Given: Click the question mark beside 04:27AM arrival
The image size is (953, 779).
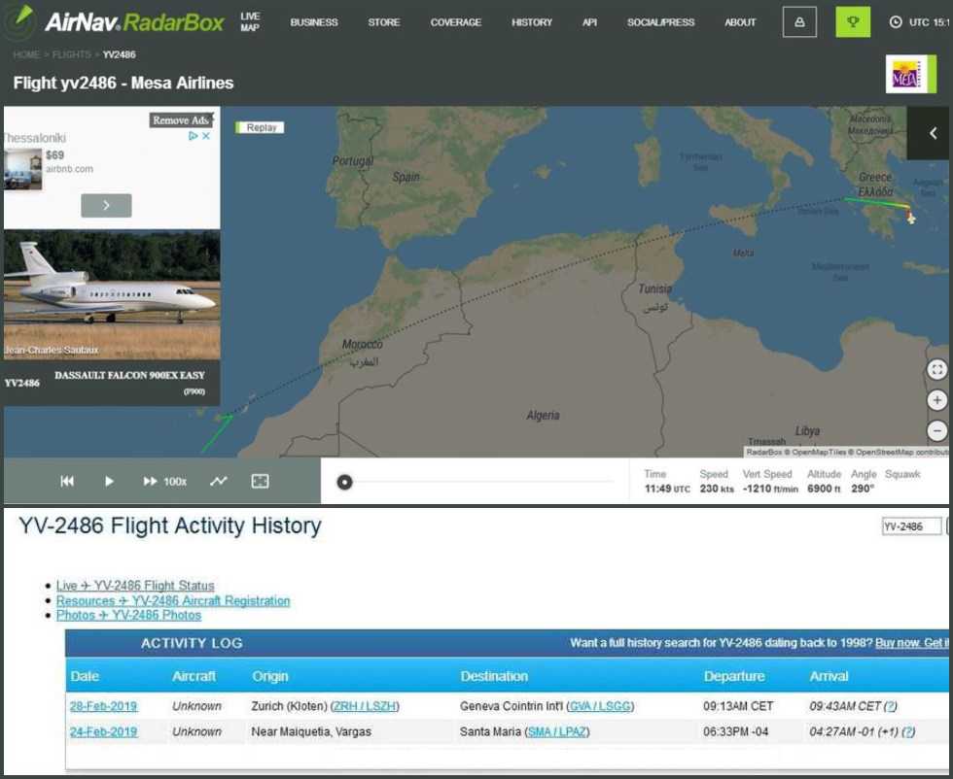Looking at the screenshot, I should pos(908,731).
